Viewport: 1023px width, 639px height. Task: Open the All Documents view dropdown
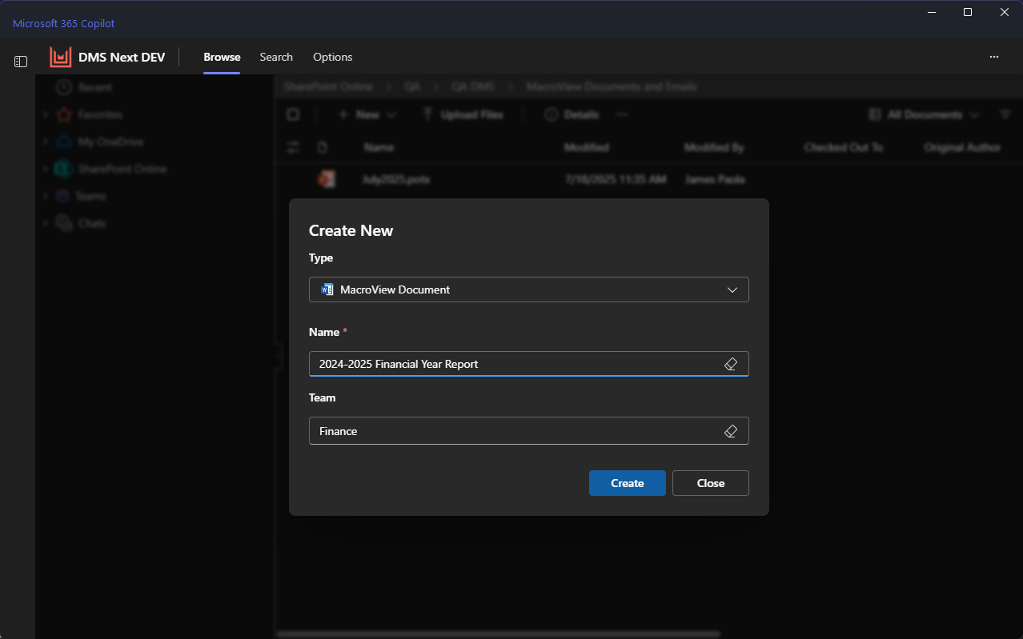[924, 114]
